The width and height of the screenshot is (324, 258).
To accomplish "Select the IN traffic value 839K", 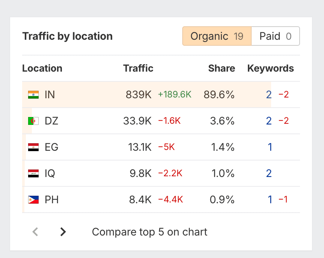I will coord(138,95).
